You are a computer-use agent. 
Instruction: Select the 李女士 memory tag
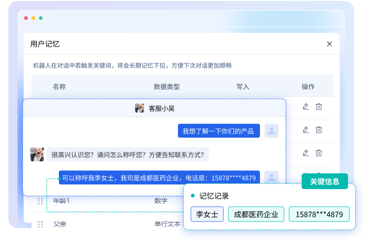coord(207,214)
